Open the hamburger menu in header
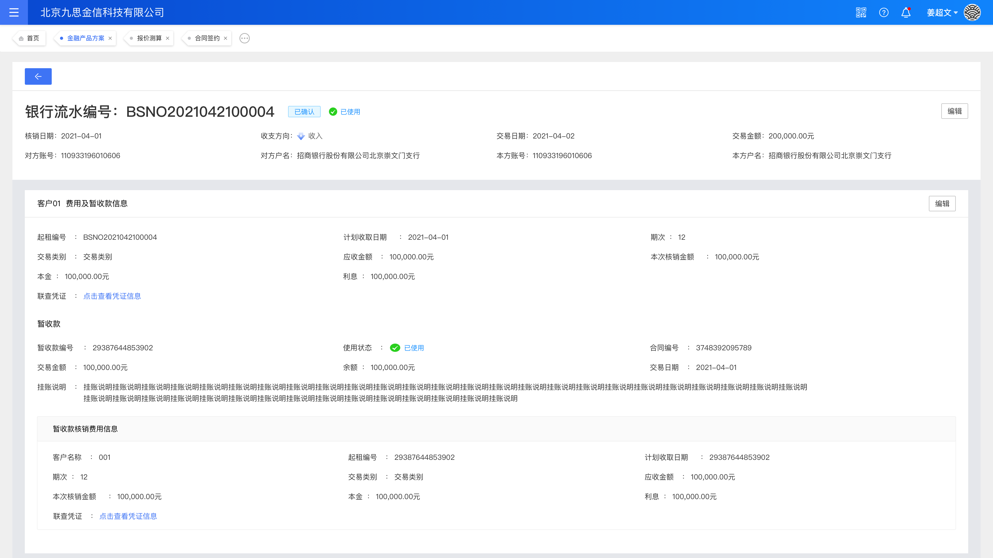993x558 pixels. (14, 12)
